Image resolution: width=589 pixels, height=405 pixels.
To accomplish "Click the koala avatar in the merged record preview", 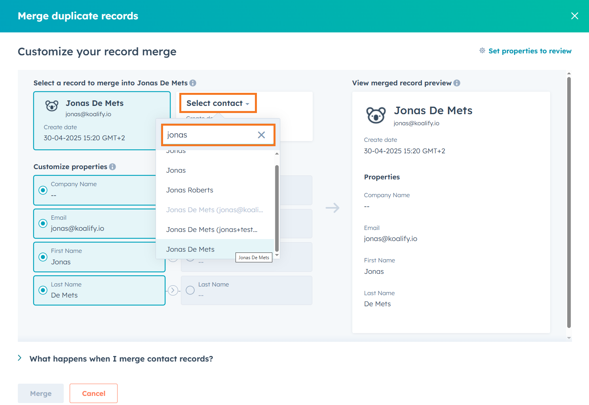I will 375,115.
